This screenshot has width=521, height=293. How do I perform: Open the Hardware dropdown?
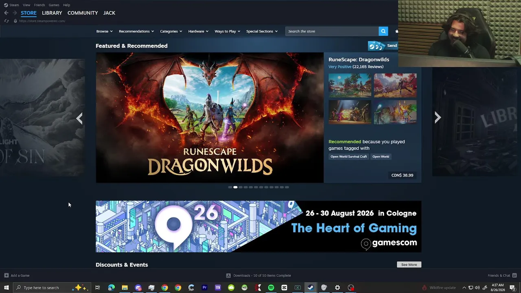pos(198,31)
